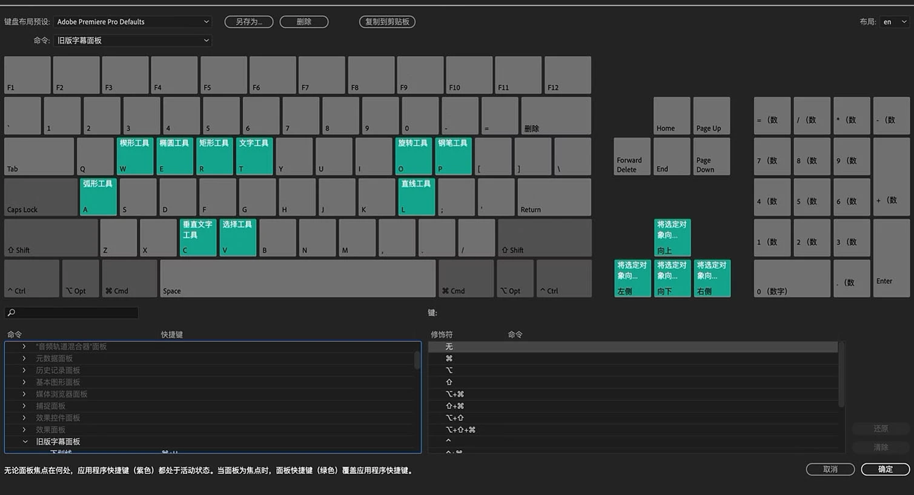Viewport: 914px width, 495px height.
Task: Select the ⌥+⌘ modifier row
Action: [633, 394]
